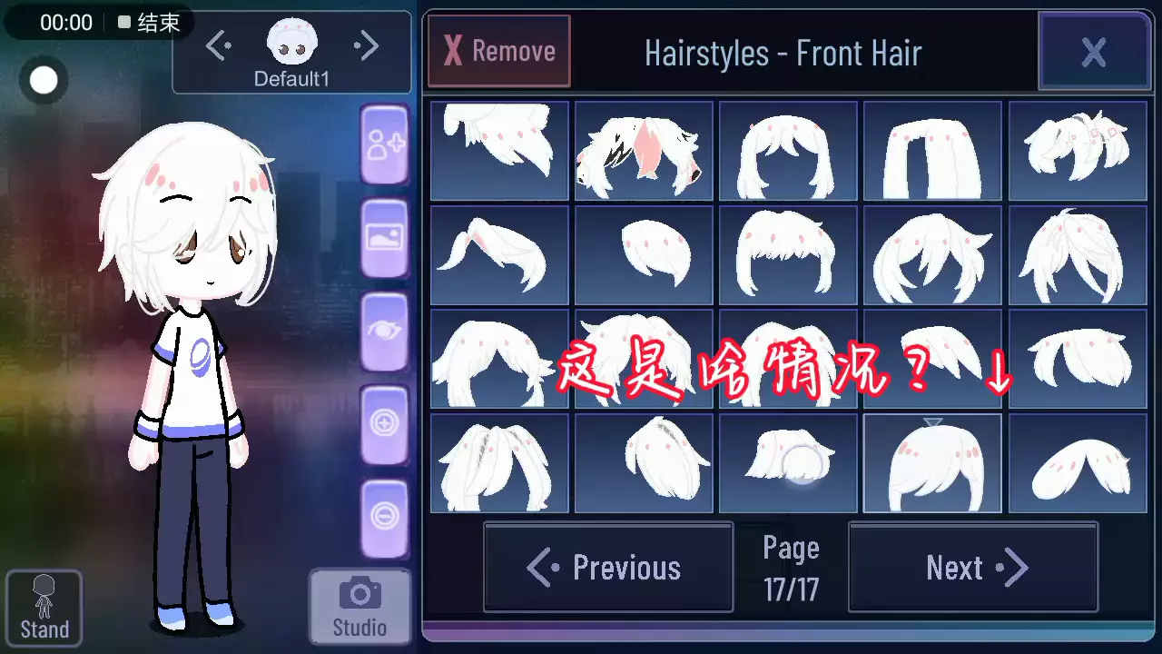The image size is (1162, 654).
Task: Change pose with the Stand icon
Action: (44, 608)
